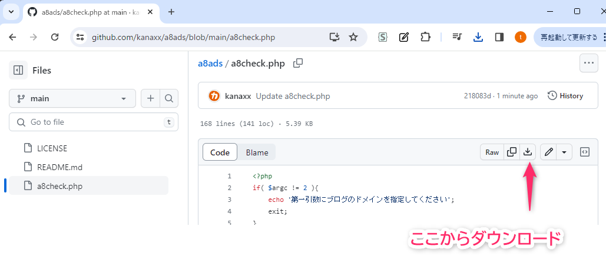Viewport: 606px width, 259px height.
Task: Select line number 1 in code
Action: tap(229, 176)
